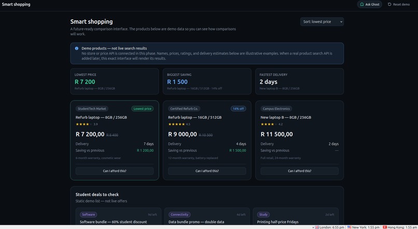Select the Campus Electronics store tag
The image size is (418, 229).
[x=276, y=109]
